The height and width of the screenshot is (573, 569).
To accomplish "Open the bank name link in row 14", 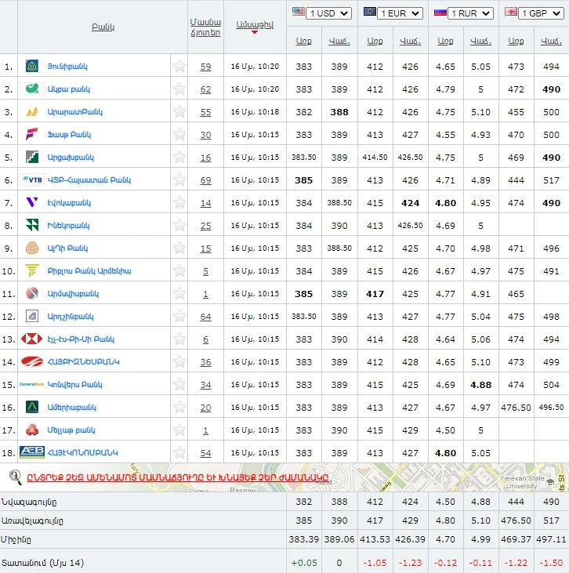I will click(x=83, y=362).
